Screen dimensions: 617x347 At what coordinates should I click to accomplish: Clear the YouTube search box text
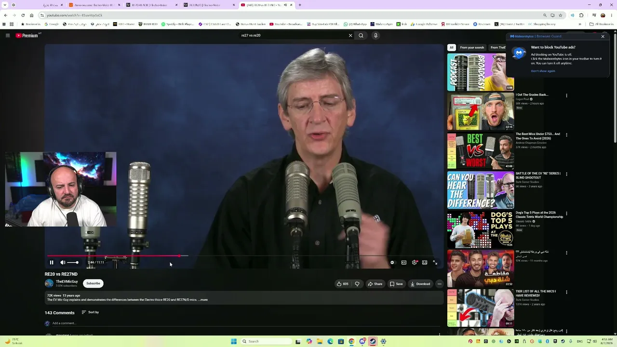[350, 35]
